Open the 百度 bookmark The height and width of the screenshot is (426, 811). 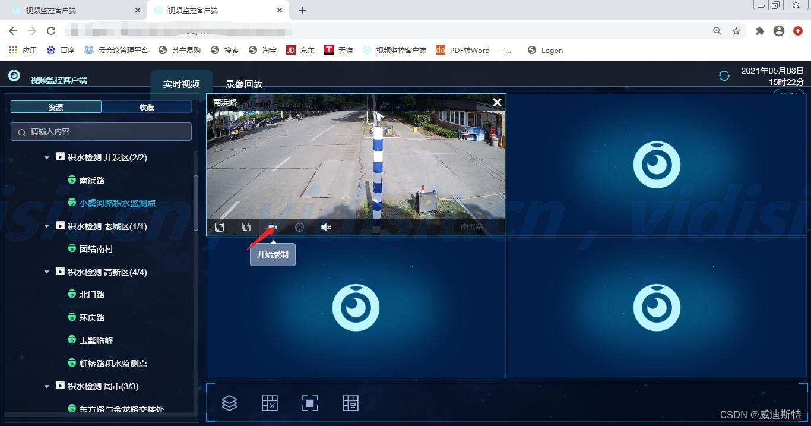(x=61, y=51)
